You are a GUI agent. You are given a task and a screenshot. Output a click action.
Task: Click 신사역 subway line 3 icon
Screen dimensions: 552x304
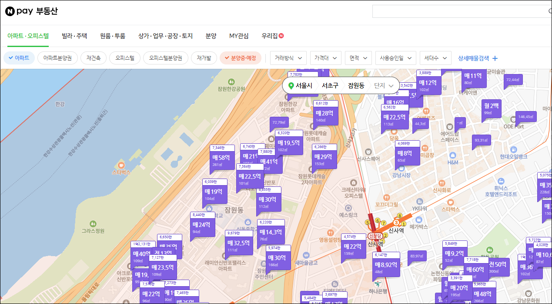pyautogui.click(x=396, y=223)
